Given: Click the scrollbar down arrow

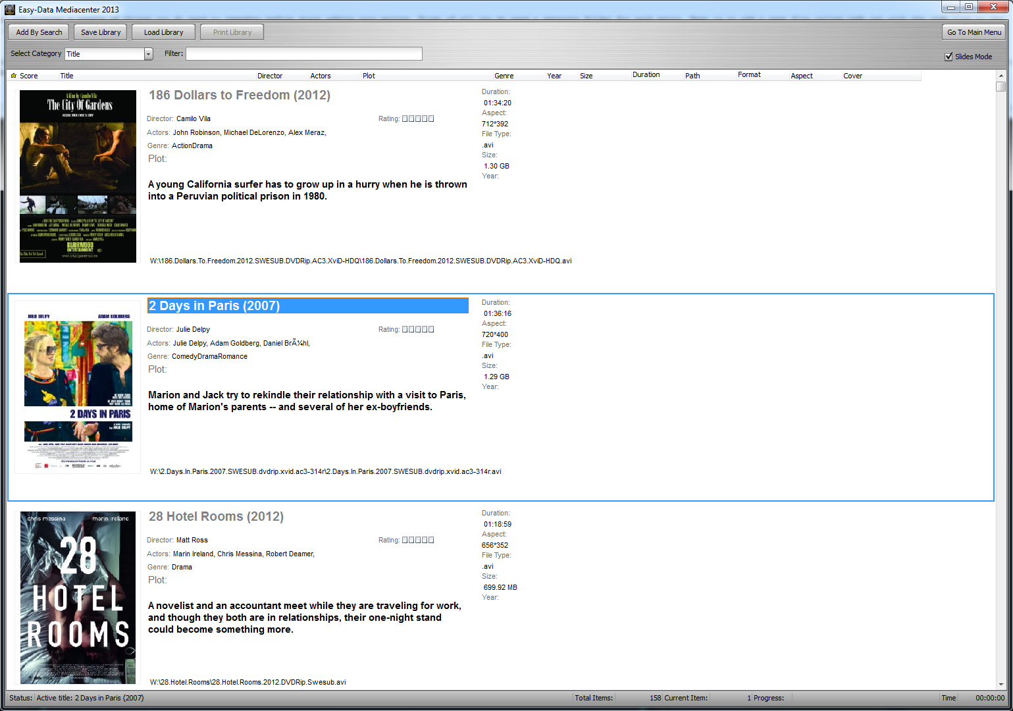Looking at the screenshot, I should coord(1001,685).
